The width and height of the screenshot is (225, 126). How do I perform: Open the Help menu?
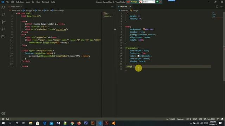tap(53, 2)
